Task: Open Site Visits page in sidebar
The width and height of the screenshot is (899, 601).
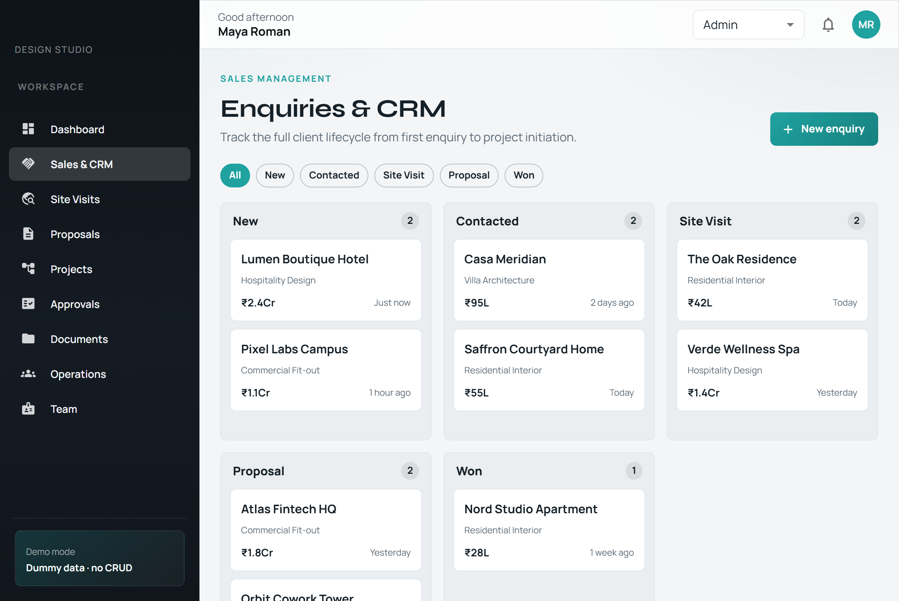Action: (x=100, y=199)
